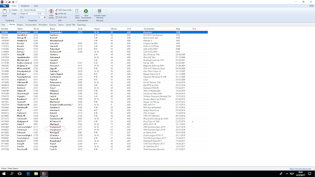
Task: Switch to the Home ribbon tab
Action: (x=14, y=6)
